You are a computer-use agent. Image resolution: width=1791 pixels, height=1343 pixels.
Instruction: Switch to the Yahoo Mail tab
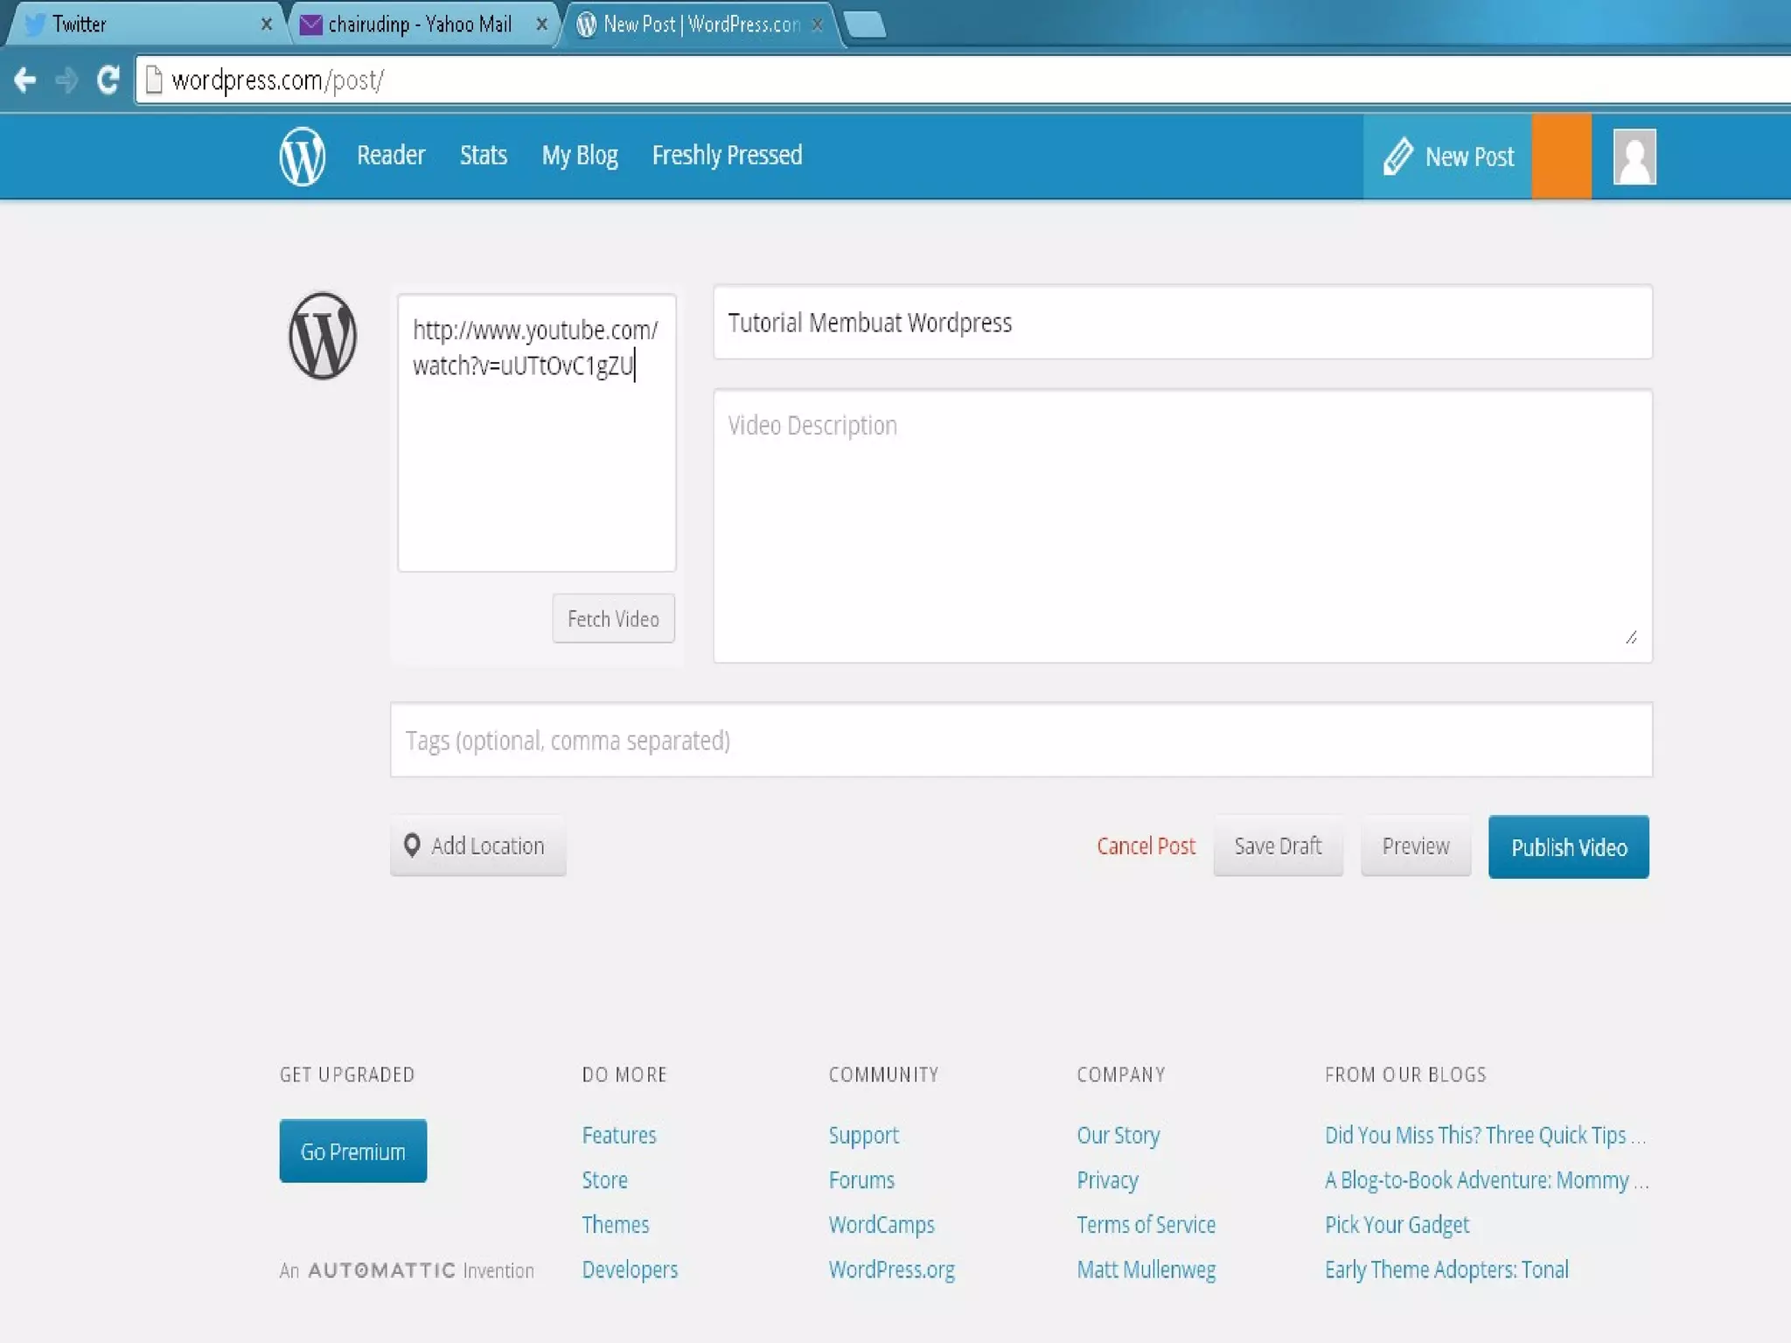[x=419, y=24]
